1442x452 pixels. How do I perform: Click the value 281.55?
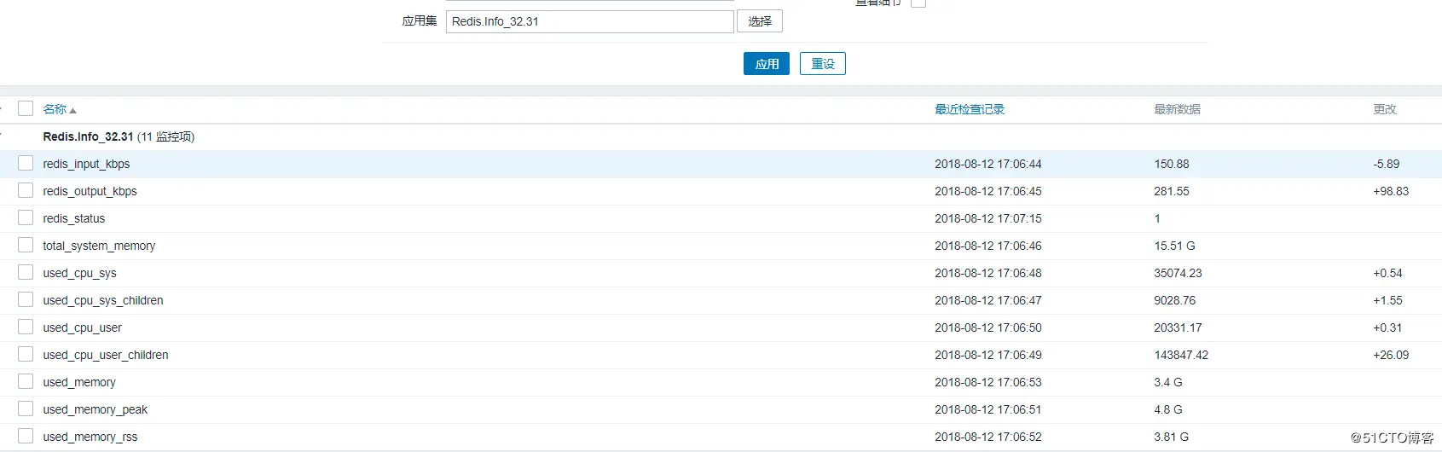pyautogui.click(x=1172, y=191)
